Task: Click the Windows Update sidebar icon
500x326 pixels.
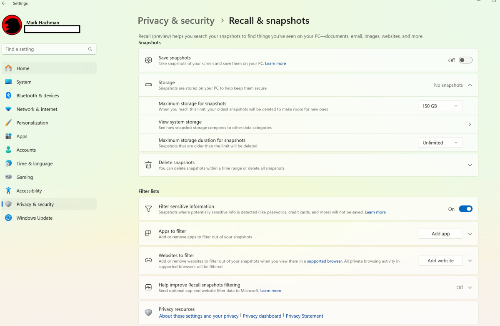Action: click(8, 218)
